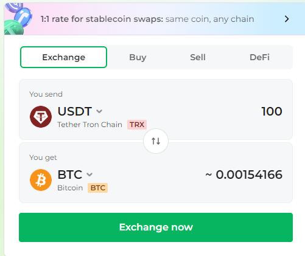This screenshot has height=256, width=305.
Task: Swap send and receive currencies arrows
Action: [x=156, y=141]
